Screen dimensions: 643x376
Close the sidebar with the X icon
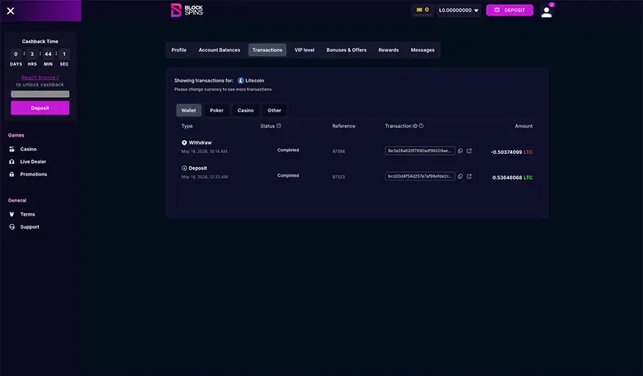(x=11, y=11)
